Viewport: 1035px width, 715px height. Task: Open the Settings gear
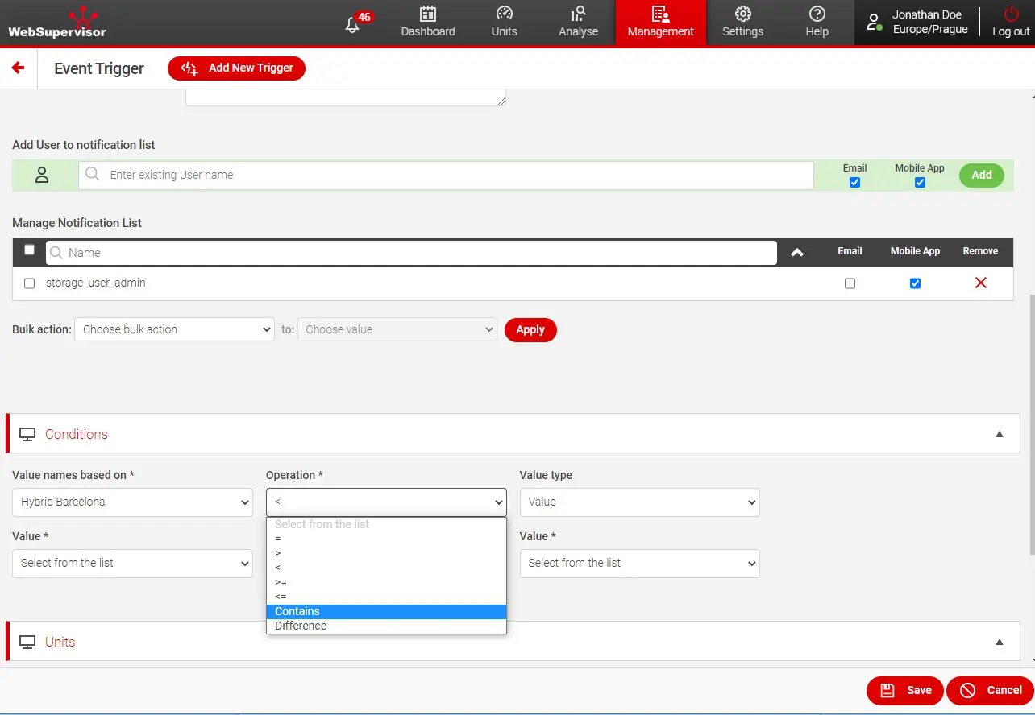click(742, 23)
